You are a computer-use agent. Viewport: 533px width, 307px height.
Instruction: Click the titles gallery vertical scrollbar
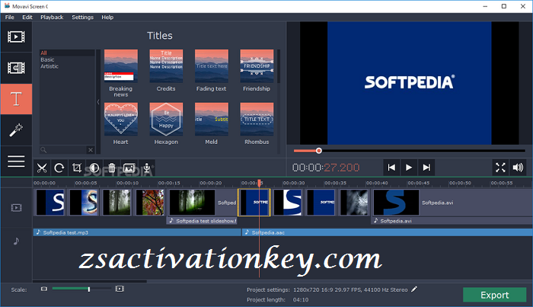279,66
